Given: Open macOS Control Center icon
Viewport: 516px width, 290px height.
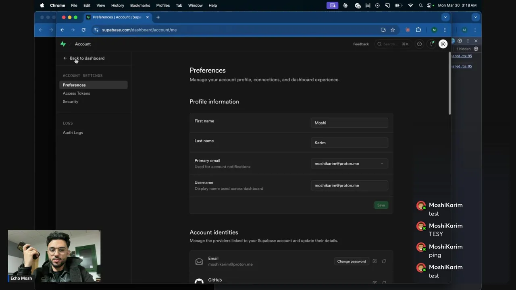Looking at the screenshot, I should (430, 5).
